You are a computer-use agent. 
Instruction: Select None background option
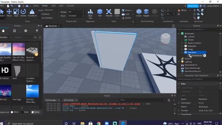click(x=35, y=112)
